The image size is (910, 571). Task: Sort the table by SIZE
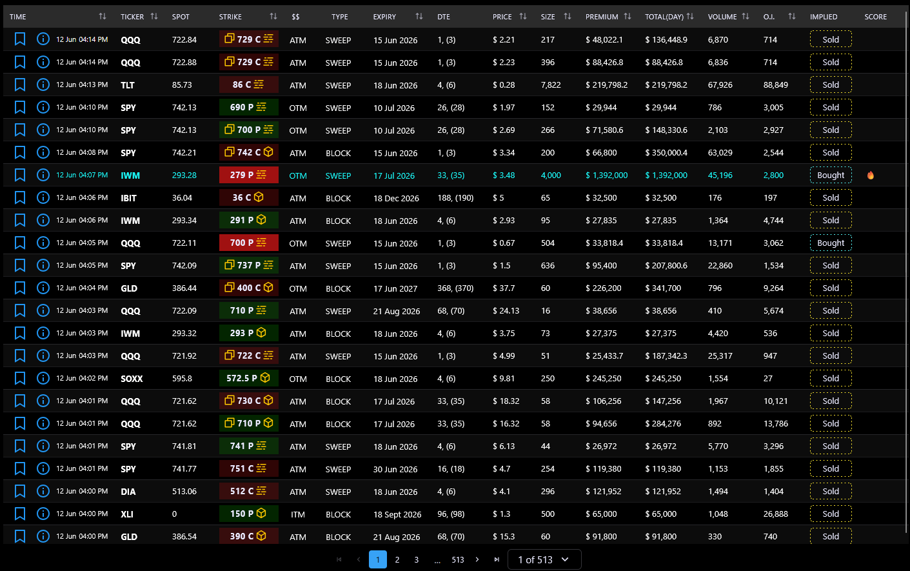click(568, 16)
